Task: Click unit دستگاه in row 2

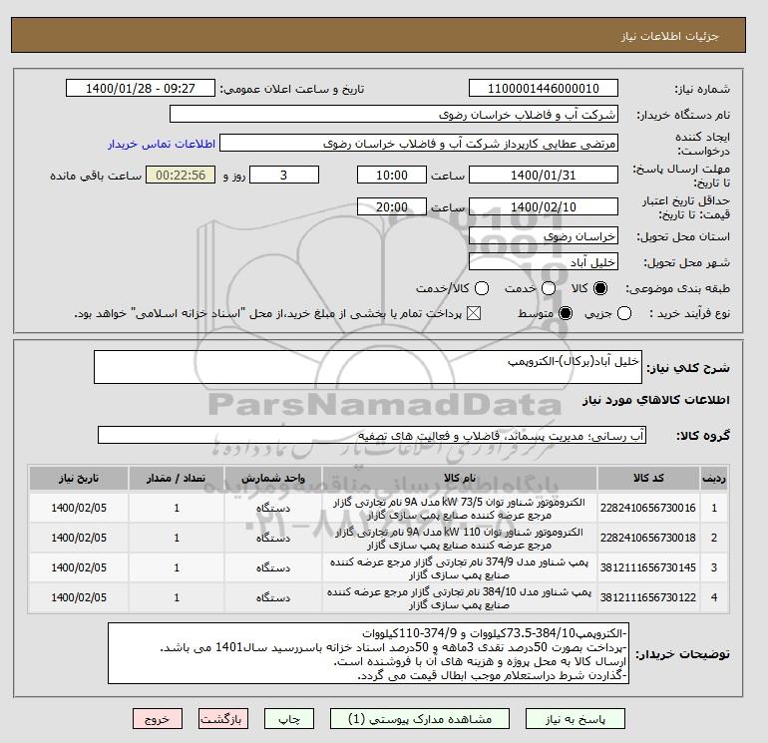Action: (273, 538)
